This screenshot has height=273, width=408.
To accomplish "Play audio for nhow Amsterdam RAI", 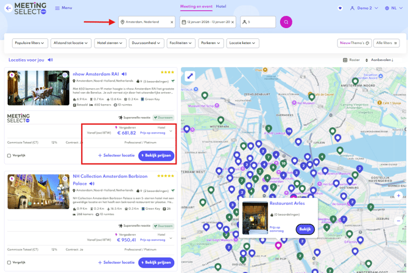I will tap(124, 74).
